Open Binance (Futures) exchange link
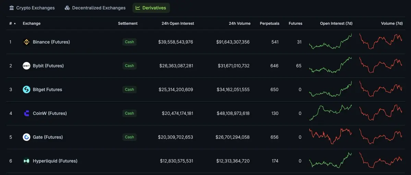411x175 pixels. (x=51, y=42)
